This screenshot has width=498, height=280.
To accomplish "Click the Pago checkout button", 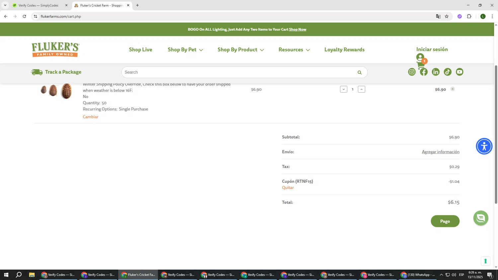I will pos(445,221).
